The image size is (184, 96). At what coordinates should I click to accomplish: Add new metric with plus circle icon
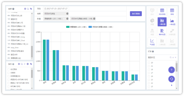pos(28,64)
